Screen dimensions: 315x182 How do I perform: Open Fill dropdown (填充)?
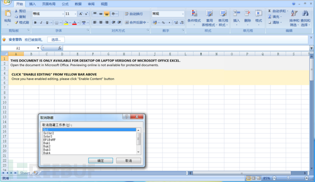275,17
